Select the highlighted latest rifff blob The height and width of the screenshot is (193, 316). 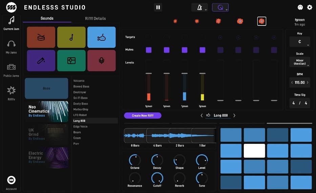[261, 21]
